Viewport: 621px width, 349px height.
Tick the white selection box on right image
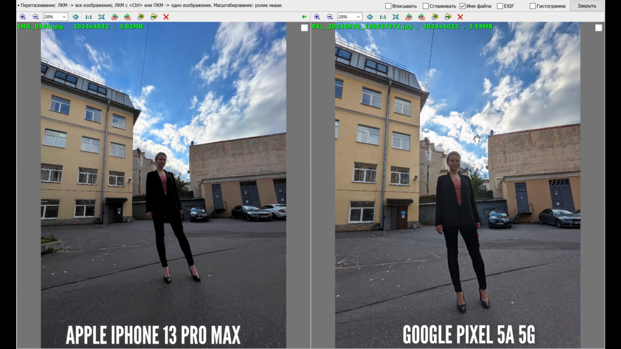point(598,28)
